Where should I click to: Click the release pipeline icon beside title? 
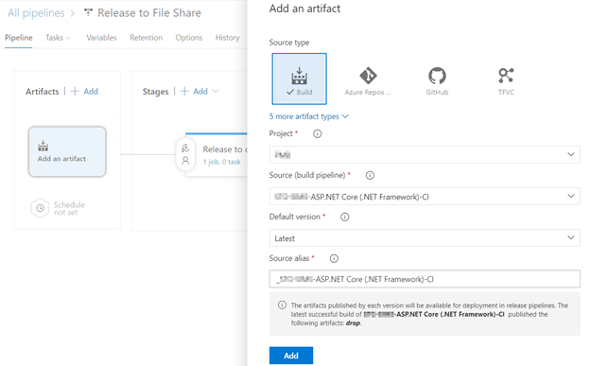[88, 13]
